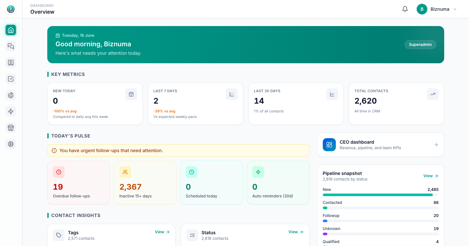
Task: Click the red clock icon in Overdue follow-ups
Action: click(59, 172)
